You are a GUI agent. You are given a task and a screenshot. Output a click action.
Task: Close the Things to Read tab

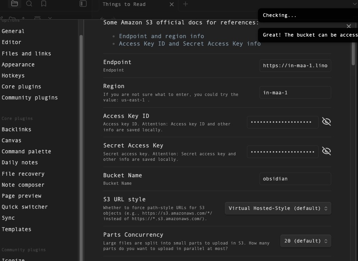(171, 4)
